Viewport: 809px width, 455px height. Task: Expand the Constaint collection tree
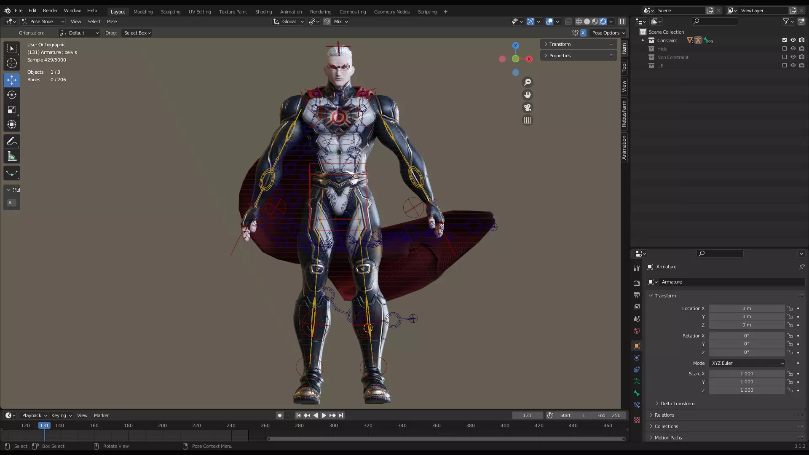click(x=643, y=40)
